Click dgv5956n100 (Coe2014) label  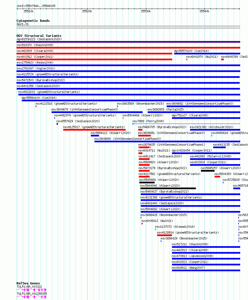pos(39,98)
